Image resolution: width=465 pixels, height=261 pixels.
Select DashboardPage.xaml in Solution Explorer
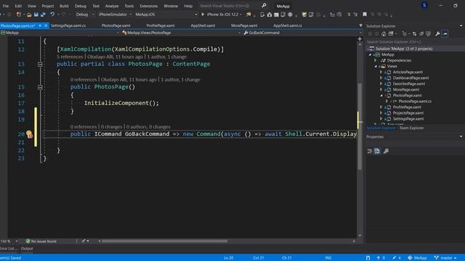(x=411, y=78)
